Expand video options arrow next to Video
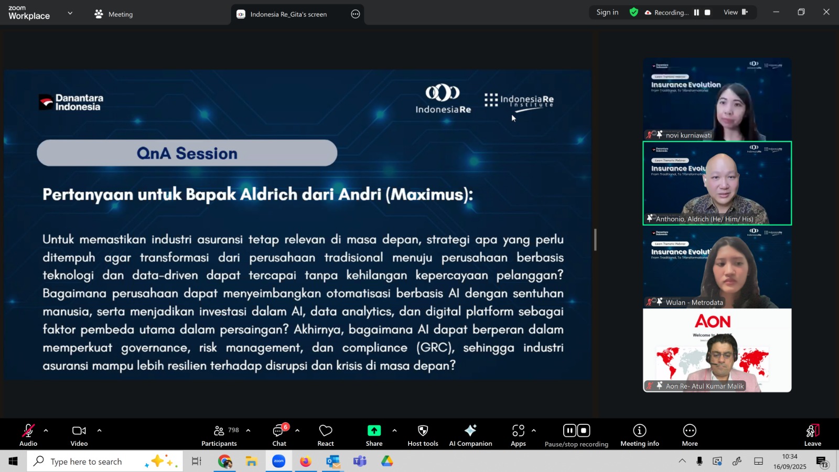Viewport: 839px width, 472px height. tap(99, 431)
